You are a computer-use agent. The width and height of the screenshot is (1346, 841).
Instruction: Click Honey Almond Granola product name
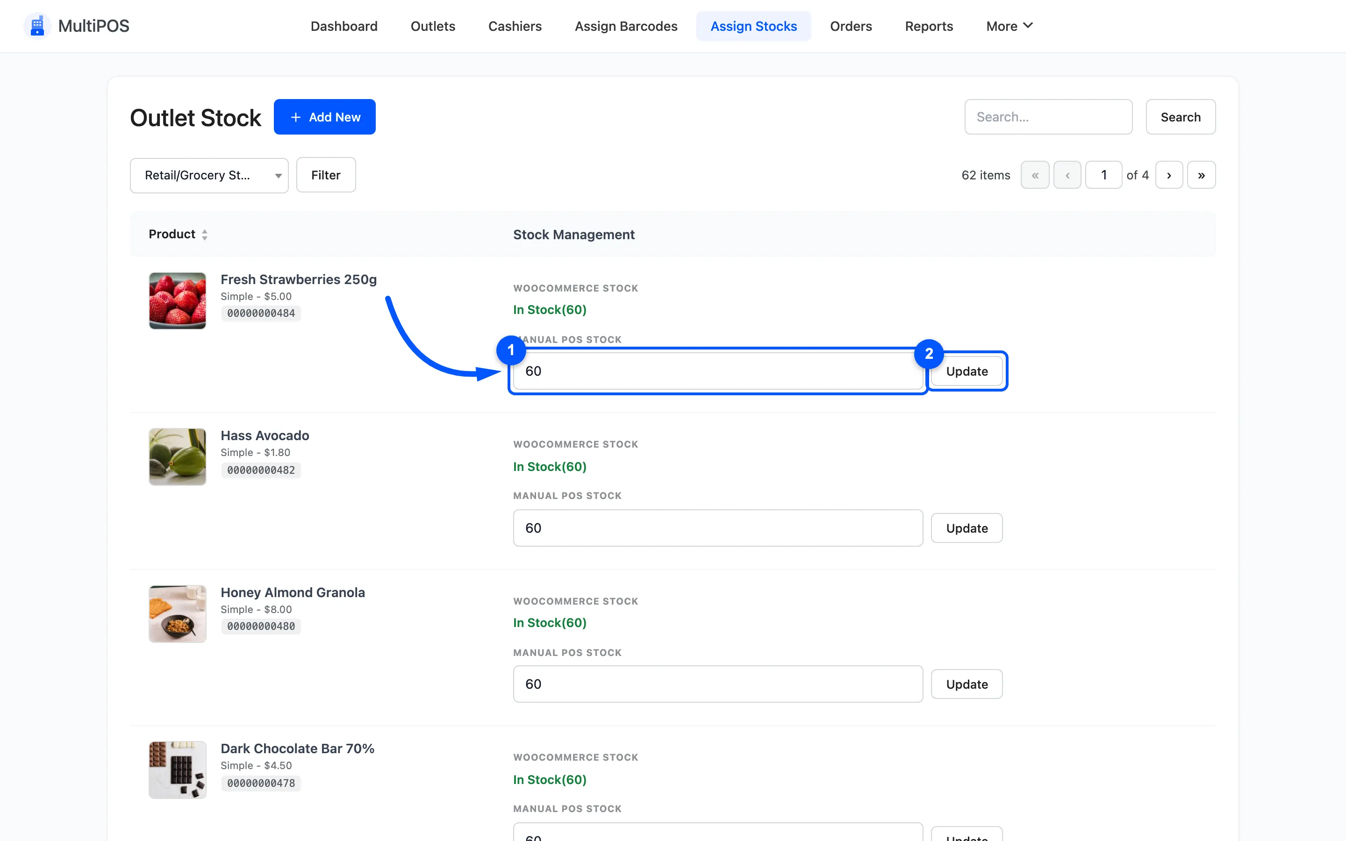click(x=293, y=592)
